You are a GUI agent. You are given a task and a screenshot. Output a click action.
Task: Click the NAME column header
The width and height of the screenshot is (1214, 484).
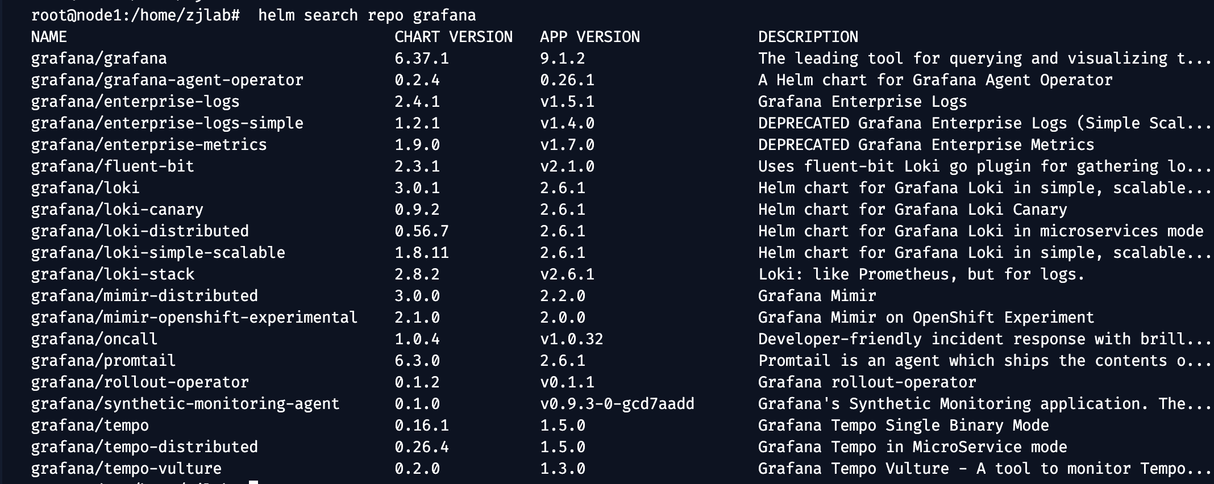click(x=48, y=37)
